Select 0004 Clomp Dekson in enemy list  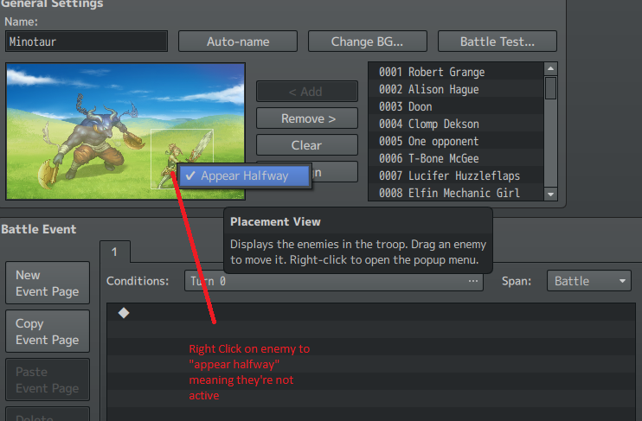click(456, 124)
